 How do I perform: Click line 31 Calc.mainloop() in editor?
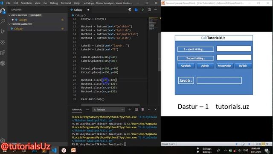(93, 99)
